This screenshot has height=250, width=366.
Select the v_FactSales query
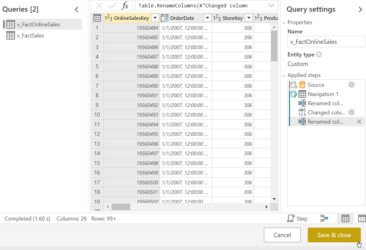[x=42, y=36]
